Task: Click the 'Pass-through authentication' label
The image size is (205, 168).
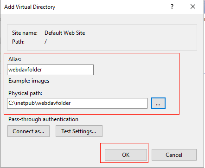Action: click(43, 119)
